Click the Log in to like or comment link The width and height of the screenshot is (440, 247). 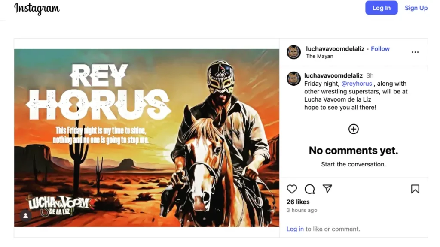295,229
